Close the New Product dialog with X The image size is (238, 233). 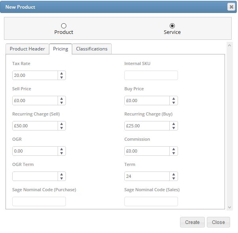[231, 7]
